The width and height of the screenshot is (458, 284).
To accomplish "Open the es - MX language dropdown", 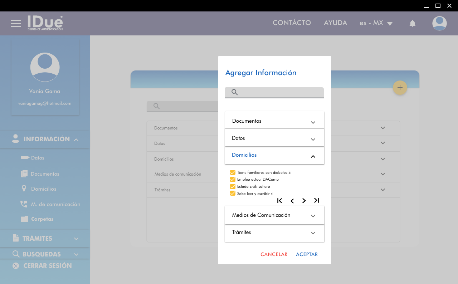I will 376,23.
